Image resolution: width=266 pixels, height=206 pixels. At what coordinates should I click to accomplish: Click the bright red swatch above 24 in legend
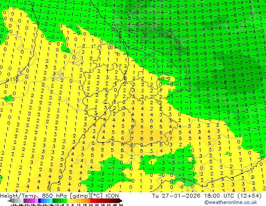point(91,201)
